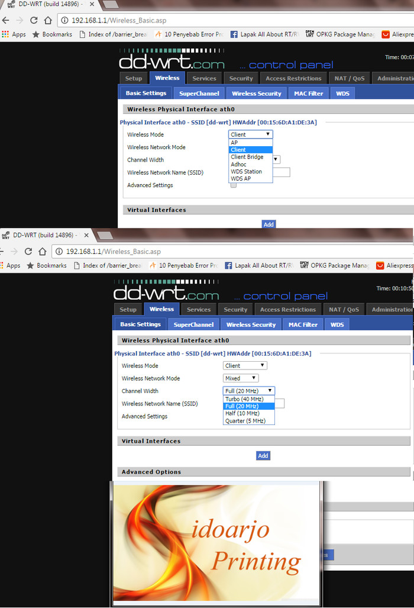
Task: Open the Apps grid icon in top bookmarks bar
Action: tap(5, 34)
